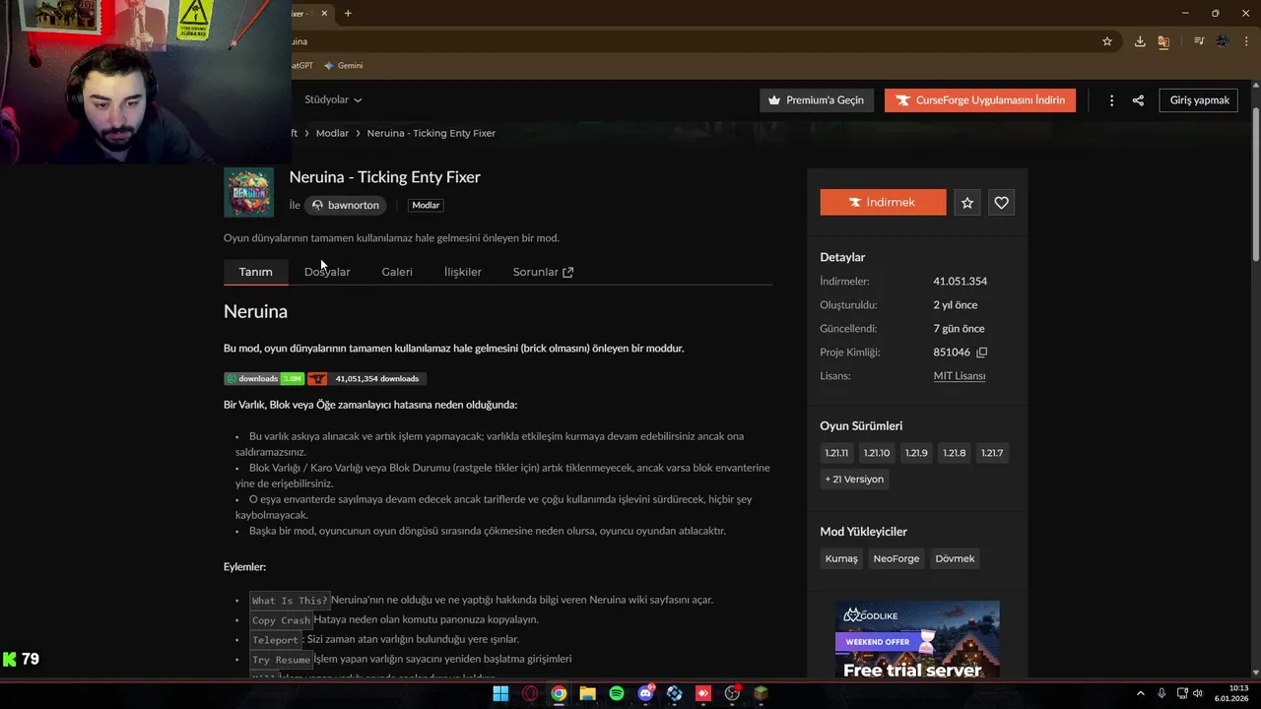
Task: Open the Godlike free trial server ad
Action: [x=917, y=639]
